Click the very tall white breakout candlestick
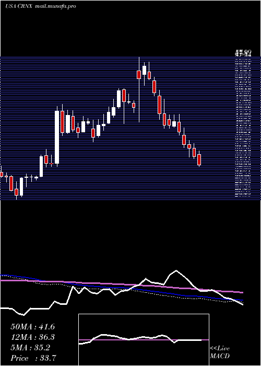The width and height of the screenshot is (261, 366). tap(57, 137)
